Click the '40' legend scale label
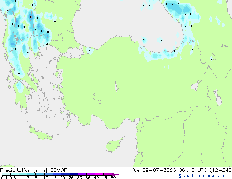Viewport: 232px width, 179px height. (96, 178)
